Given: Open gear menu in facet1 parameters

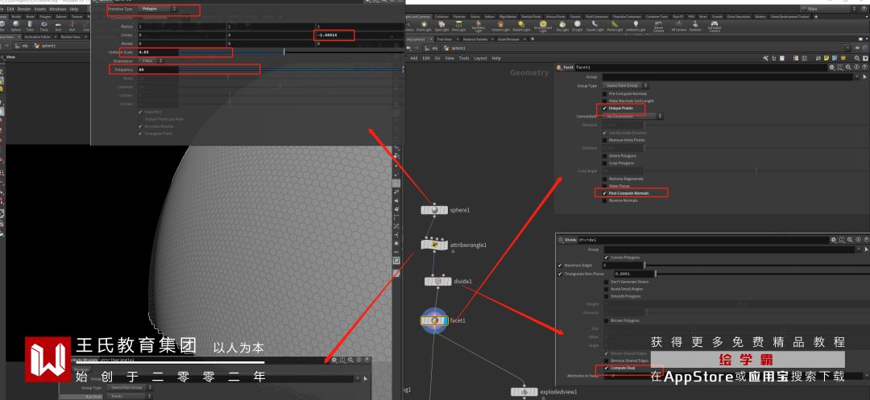Looking at the screenshot, I should [831, 67].
